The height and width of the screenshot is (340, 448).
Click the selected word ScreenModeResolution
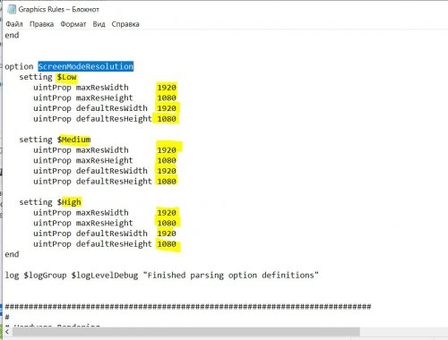click(86, 66)
